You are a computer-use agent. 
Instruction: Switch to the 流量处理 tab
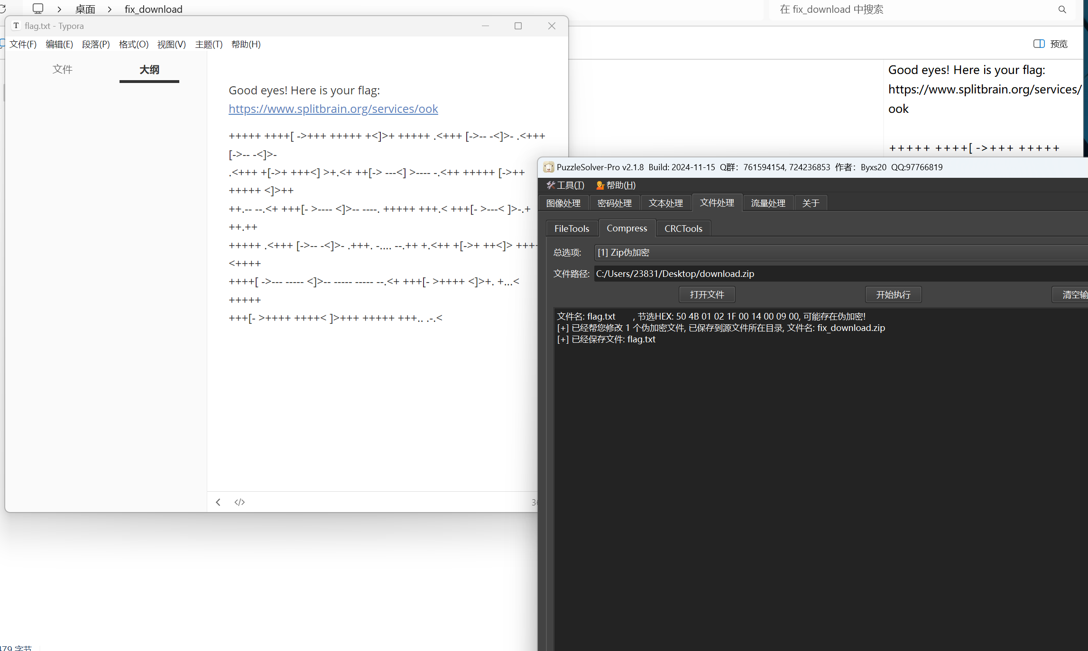768,203
